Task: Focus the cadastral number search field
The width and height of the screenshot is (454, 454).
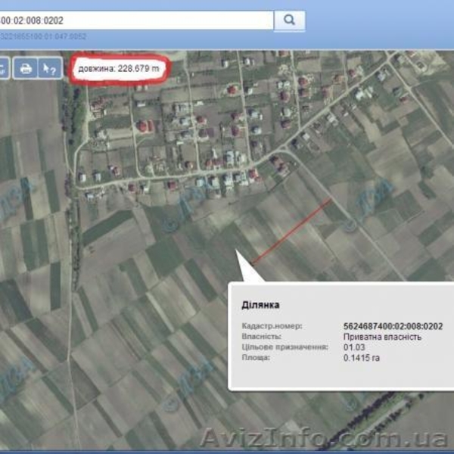Action: tap(136, 20)
